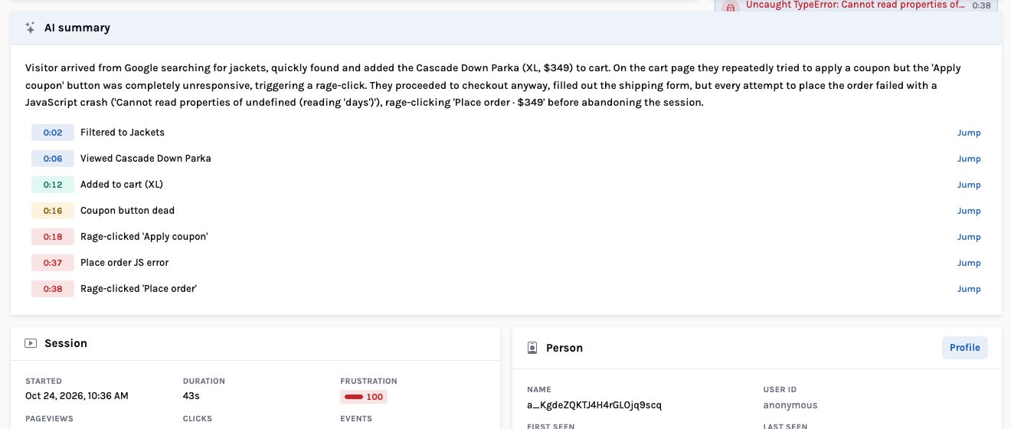This screenshot has width=1011, height=429.
Task: Click the duration value 43s
Action: [191, 396]
